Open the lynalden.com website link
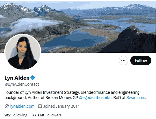This screenshot has height=119, width=156. click(x=22, y=106)
